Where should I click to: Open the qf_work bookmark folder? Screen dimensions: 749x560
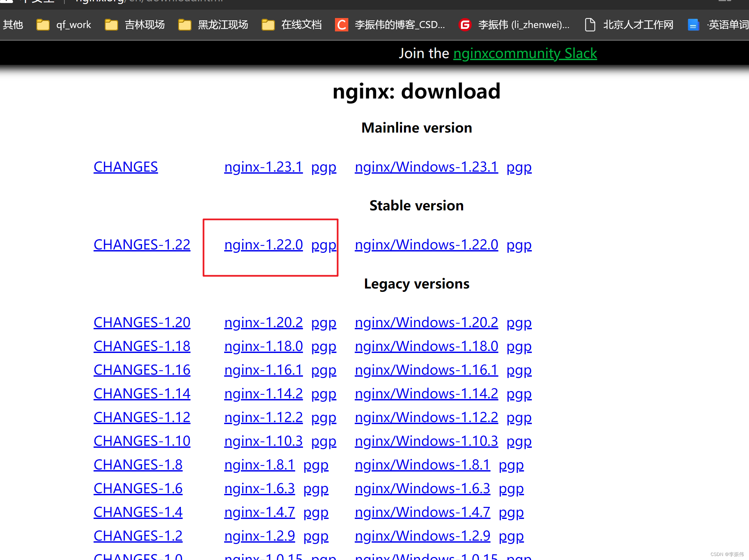[64, 25]
